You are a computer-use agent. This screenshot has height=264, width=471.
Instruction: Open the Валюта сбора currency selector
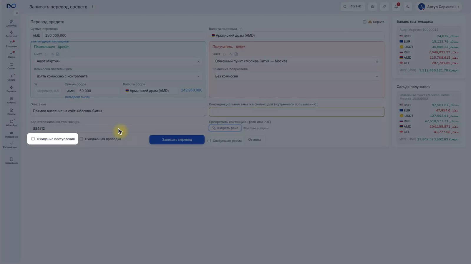coord(150,91)
